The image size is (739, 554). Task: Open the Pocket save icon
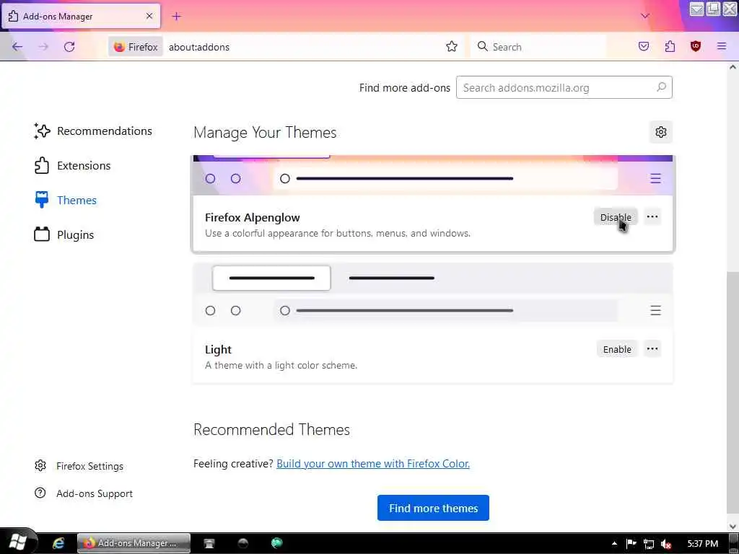pos(644,46)
